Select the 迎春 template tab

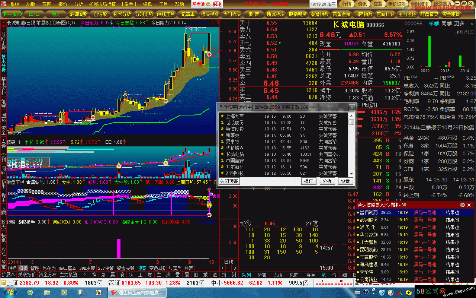click(x=142, y=268)
